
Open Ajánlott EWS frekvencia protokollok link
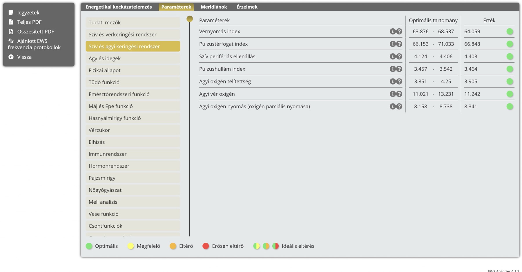coord(34,44)
